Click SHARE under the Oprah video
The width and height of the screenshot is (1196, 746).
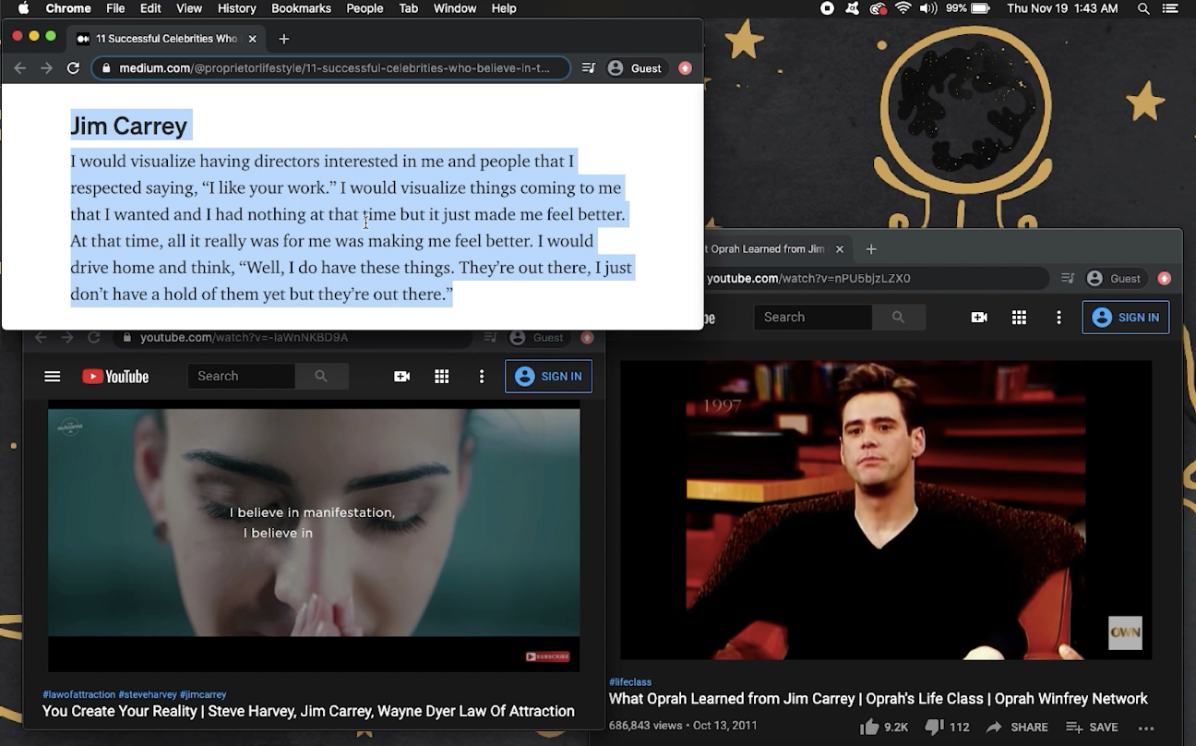tap(1017, 728)
